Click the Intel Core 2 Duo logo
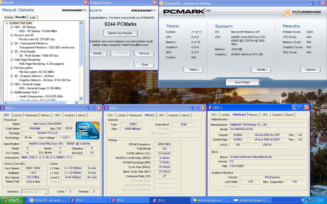The height and width of the screenshot is (204, 327). tap(87, 130)
